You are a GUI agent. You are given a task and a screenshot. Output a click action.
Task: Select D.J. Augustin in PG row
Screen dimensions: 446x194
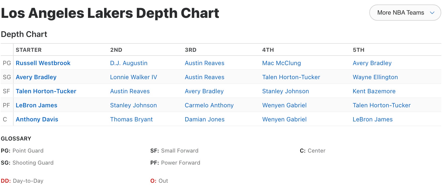click(129, 63)
